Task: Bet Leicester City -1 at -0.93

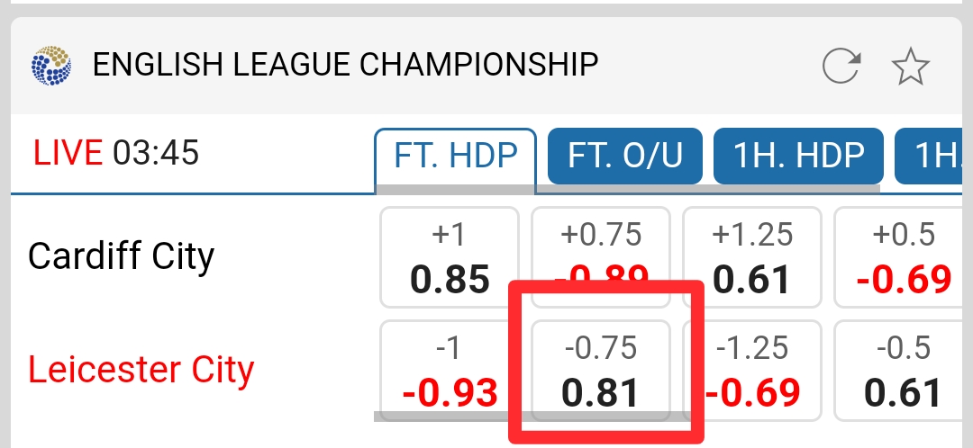Action: pos(450,370)
